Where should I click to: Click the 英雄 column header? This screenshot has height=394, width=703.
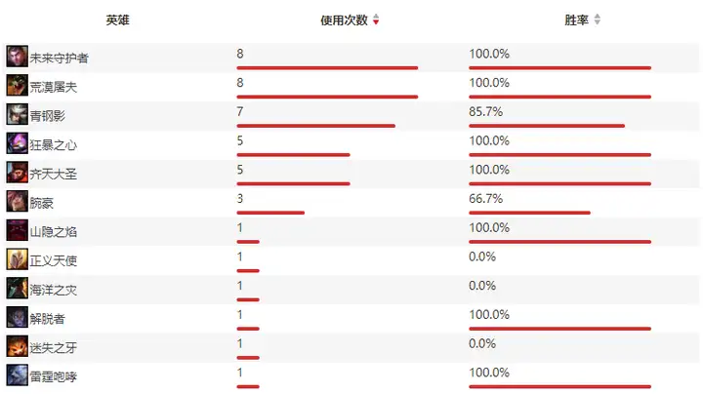[x=117, y=20]
